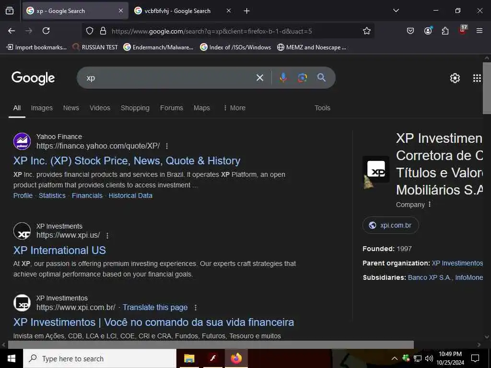Switch to the Shopping results tab
This screenshot has width=491, height=368.
pos(135,108)
